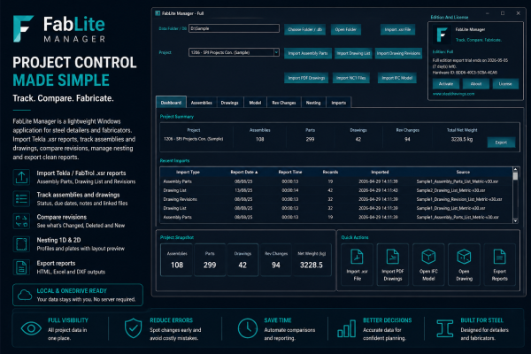Screen dimensions: 531x354
Task: Click the clock icon for Save Time
Action: 248,328
